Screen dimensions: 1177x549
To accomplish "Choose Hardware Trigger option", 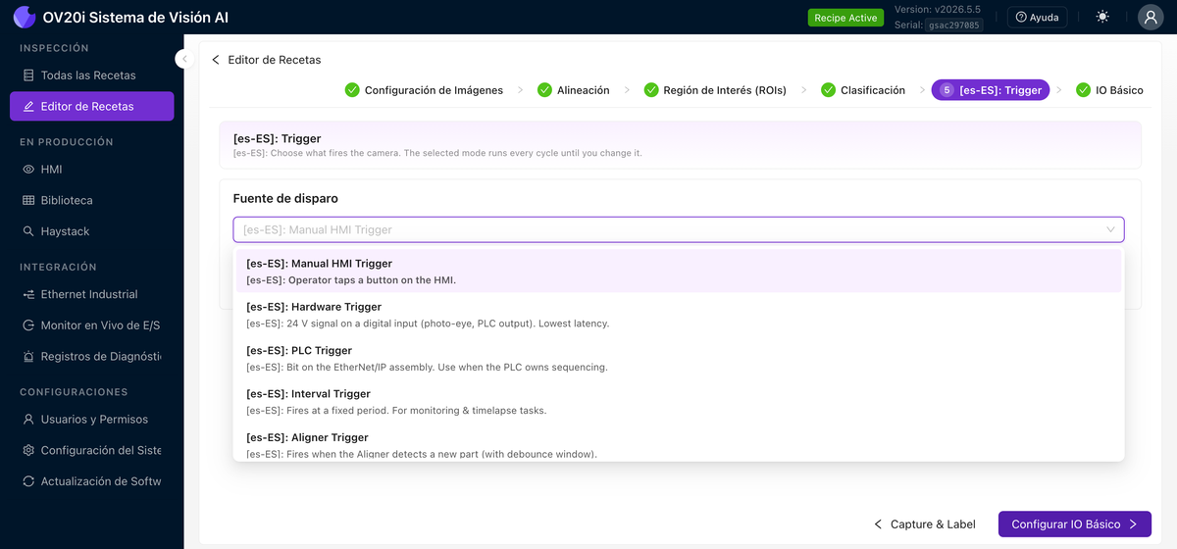I will pyautogui.click(x=679, y=315).
